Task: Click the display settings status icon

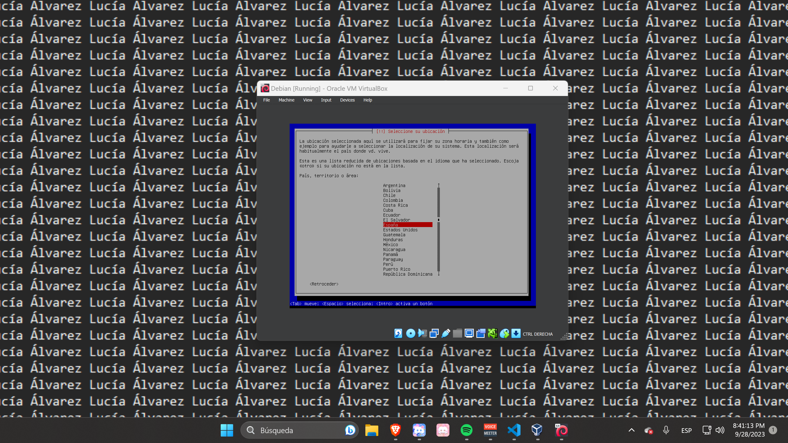Action: [x=469, y=333]
